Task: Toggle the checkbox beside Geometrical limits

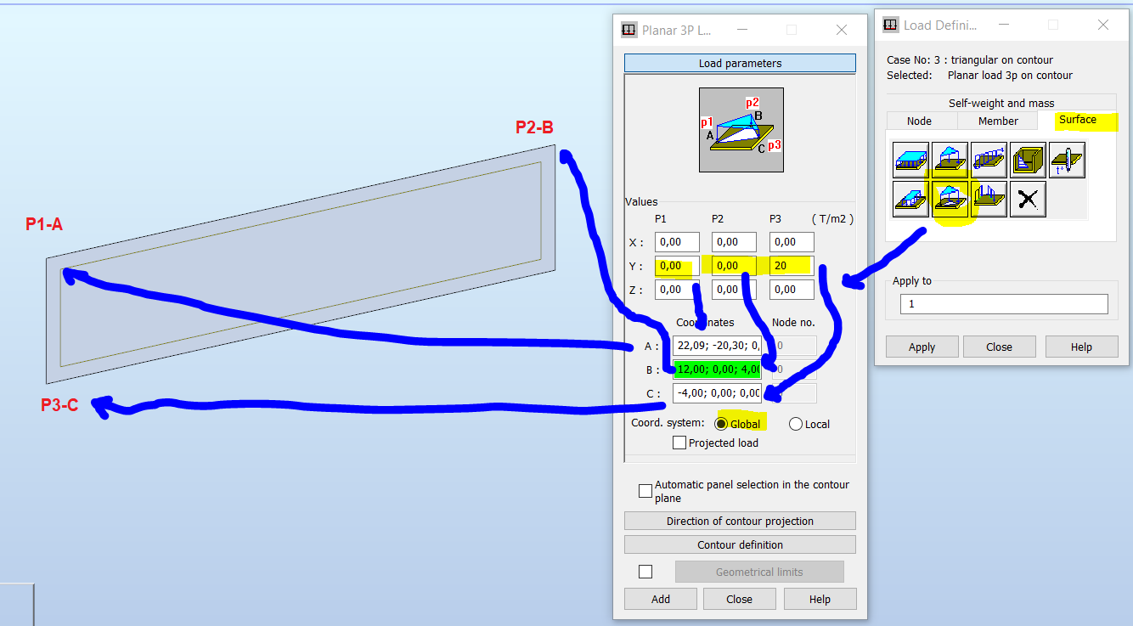Action: point(645,571)
